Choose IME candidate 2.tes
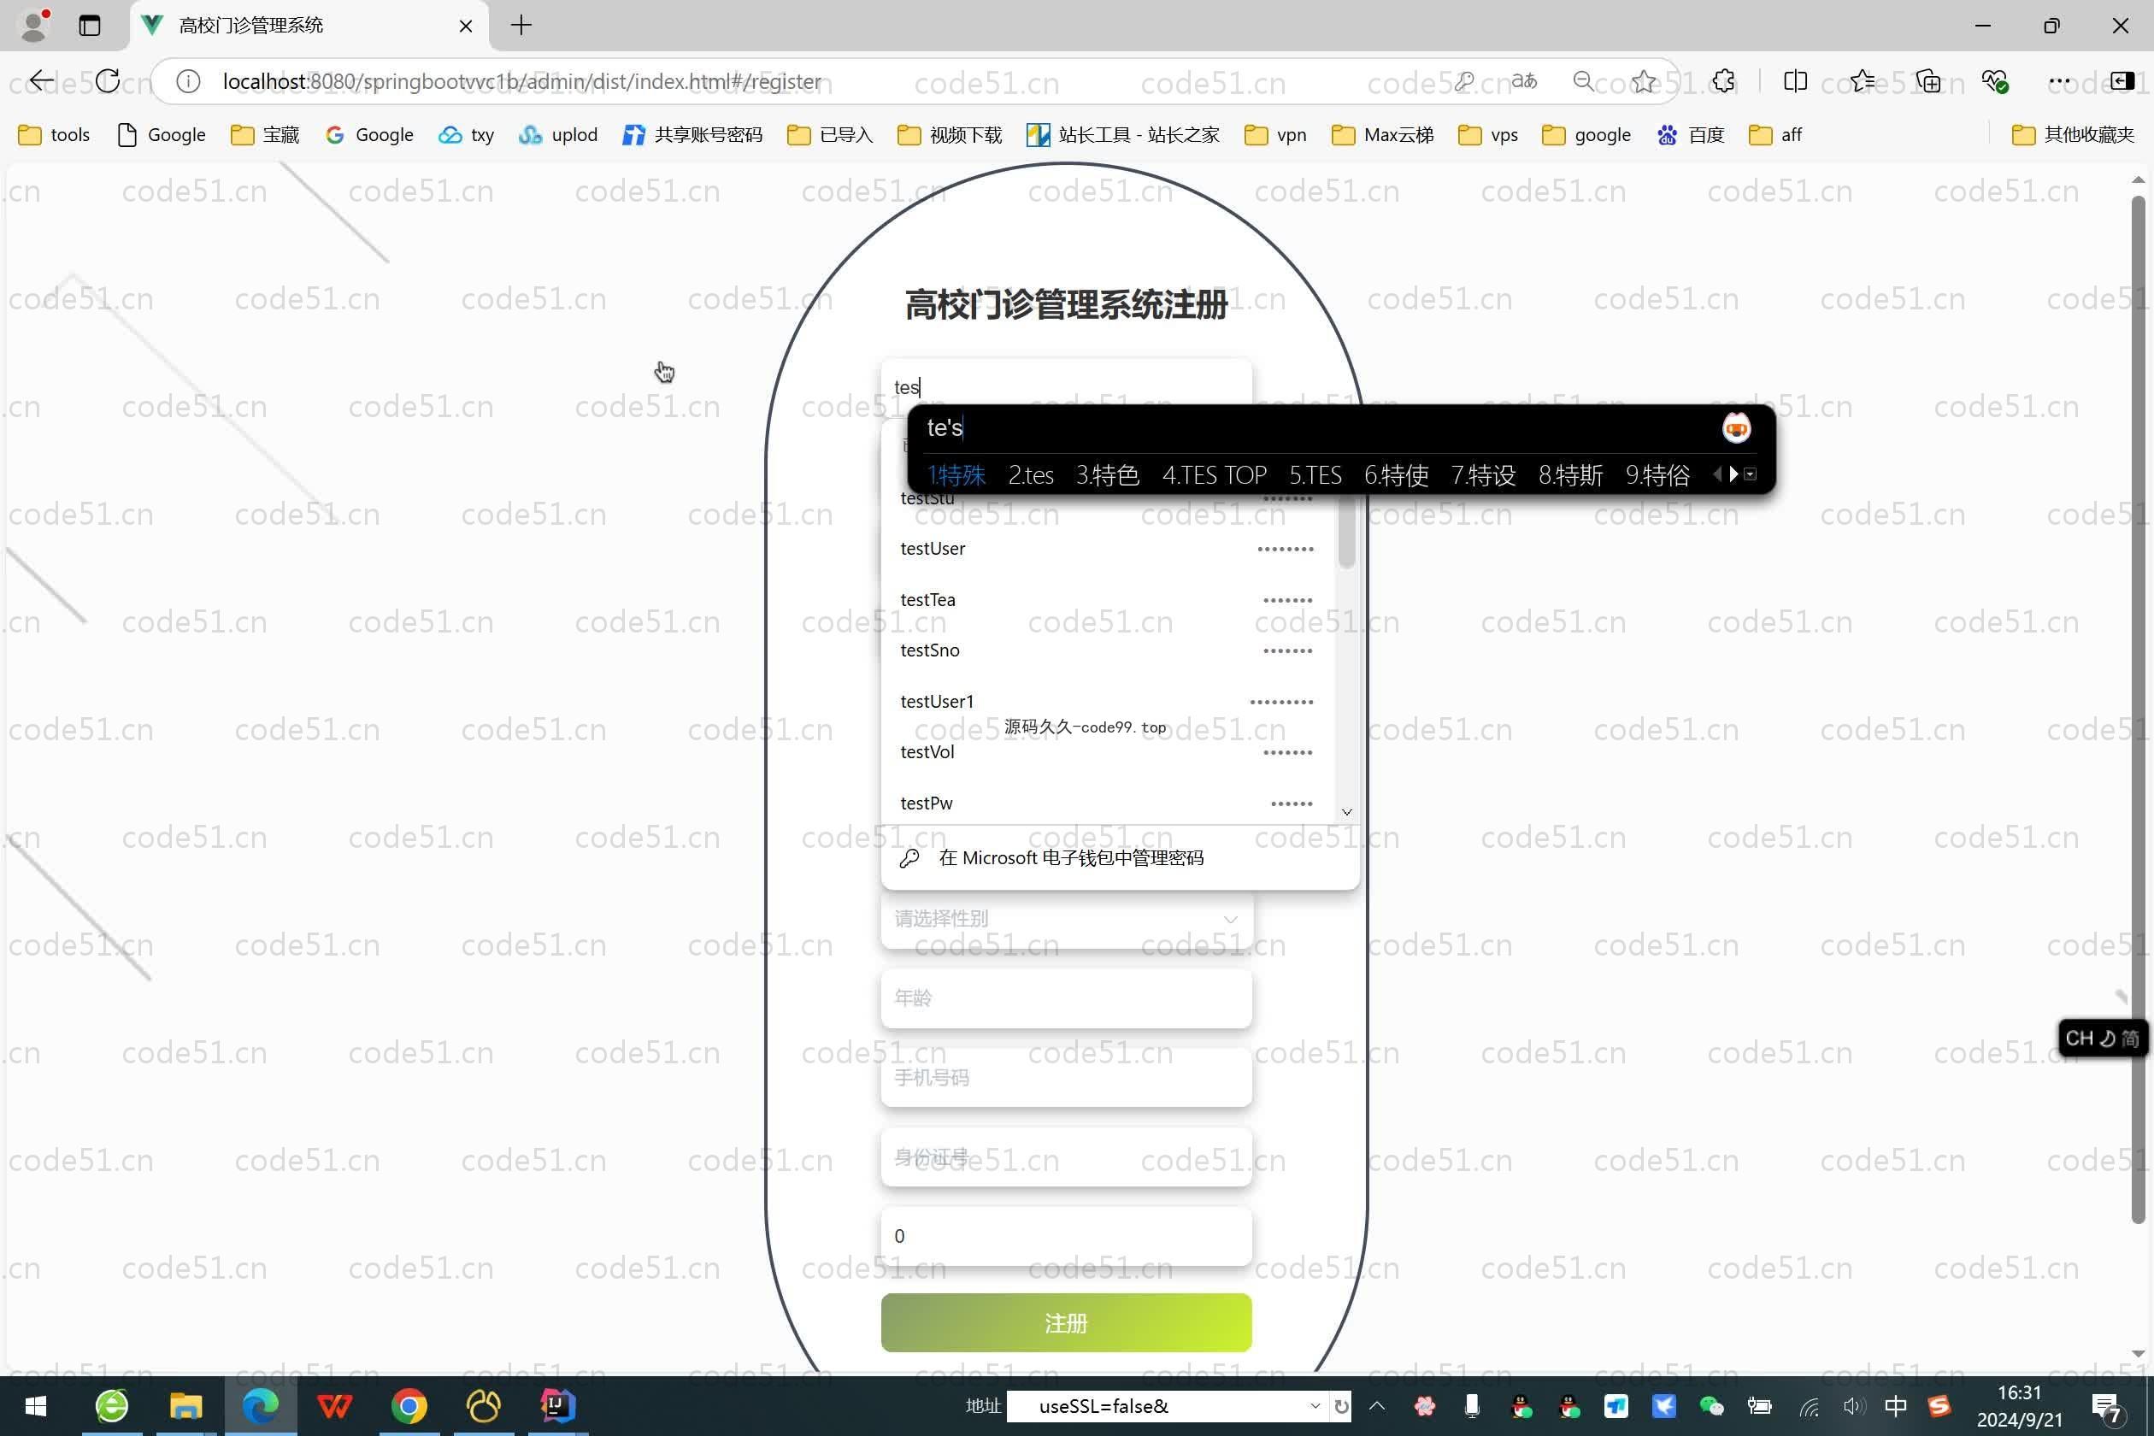The width and height of the screenshot is (2154, 1436). pos(1030,475)
